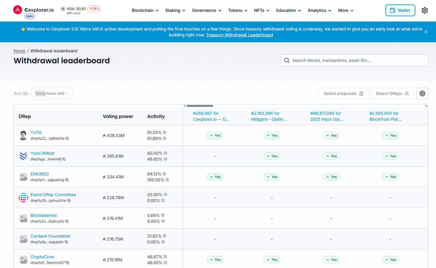Click the Eternl DRep Committee logo
Screen dimensions: 436x268
pyautogui.click(x=23, y=198)
